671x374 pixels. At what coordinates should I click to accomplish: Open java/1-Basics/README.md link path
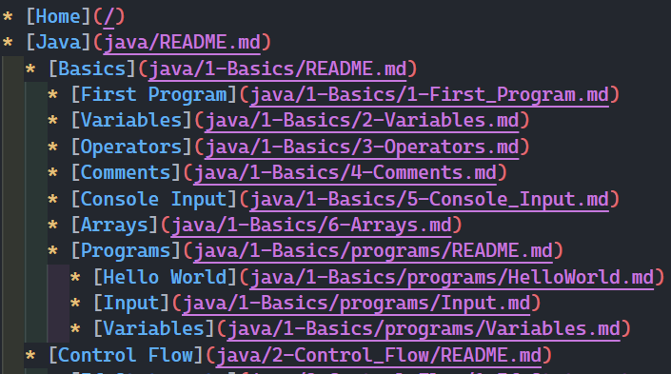click(x=278, y=69)
